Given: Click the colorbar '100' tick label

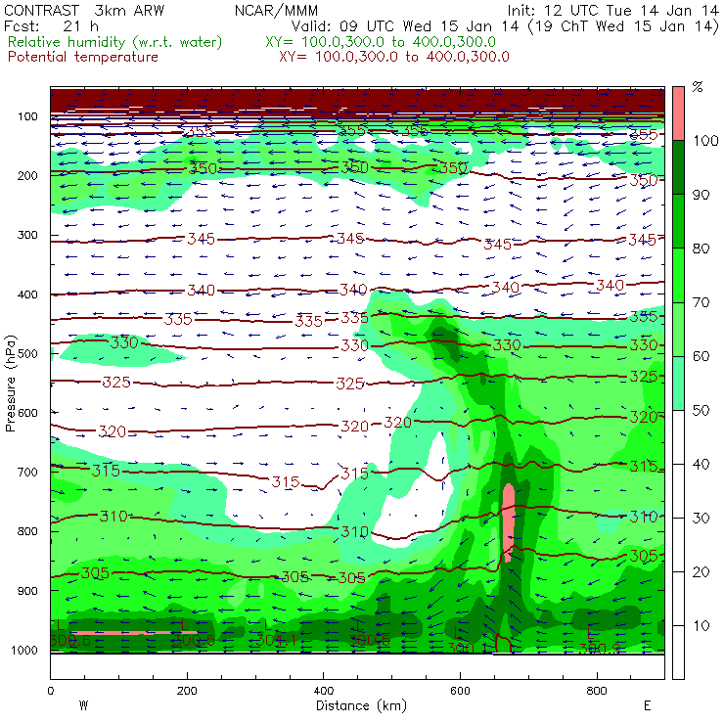Looking at the screenshot, I should pos(706,140).
